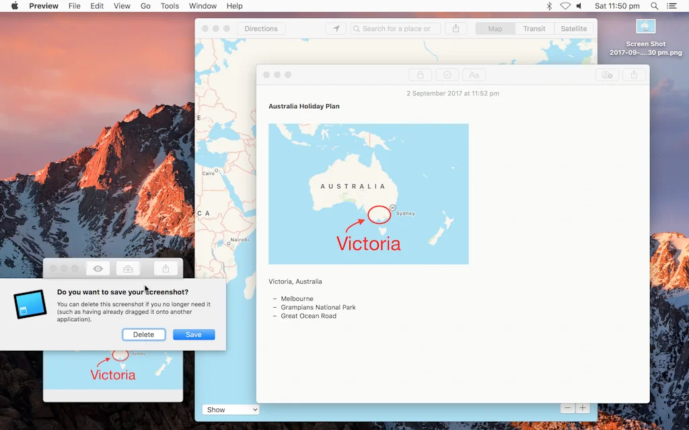Toggle the eye view button in Preview
Screen dimensions: 689x430
[x=98, y=269]
